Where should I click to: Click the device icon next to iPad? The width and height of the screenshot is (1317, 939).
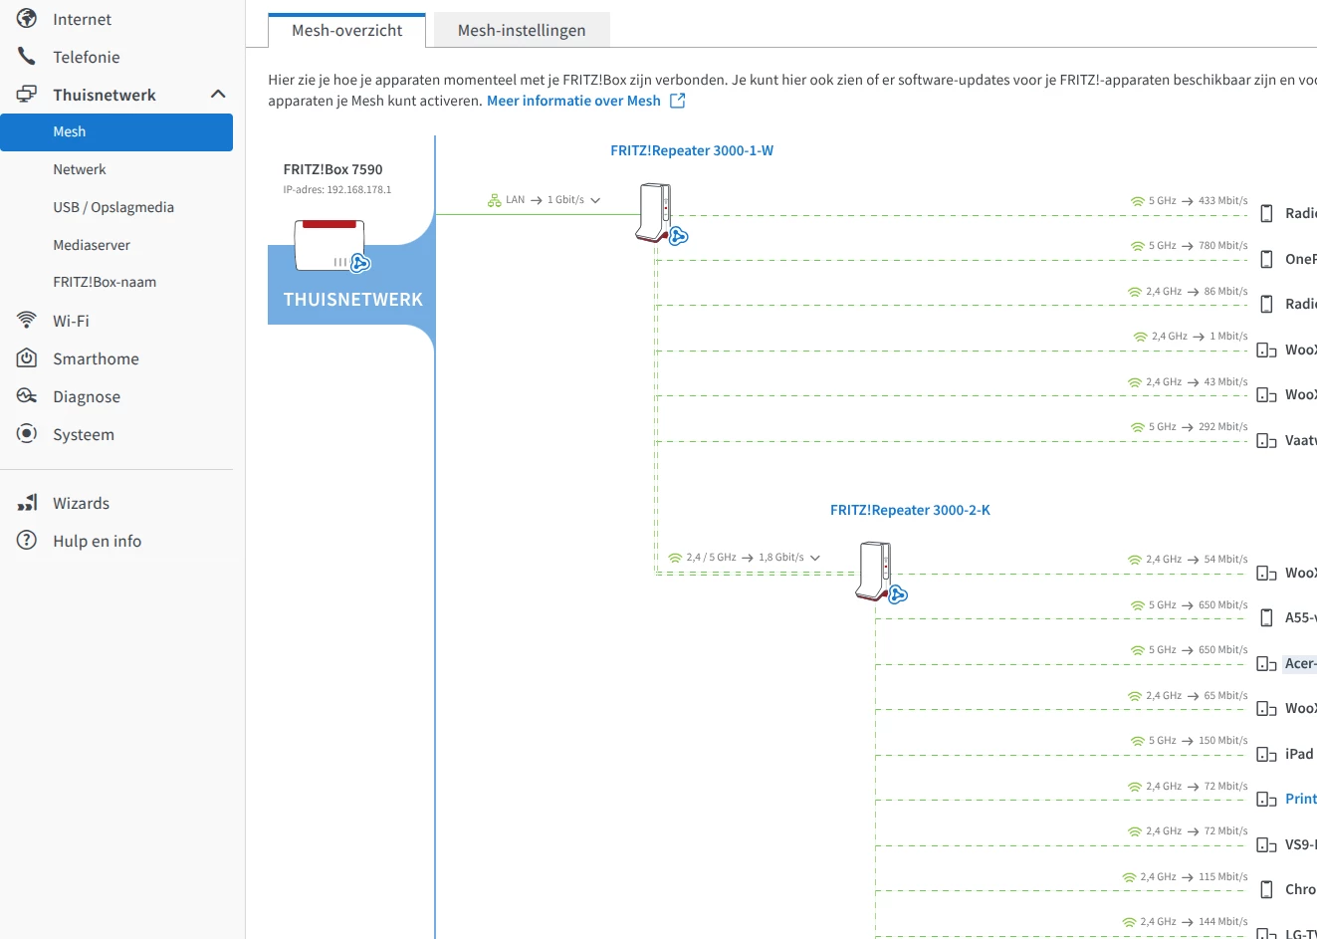[x=1266, y=755]
